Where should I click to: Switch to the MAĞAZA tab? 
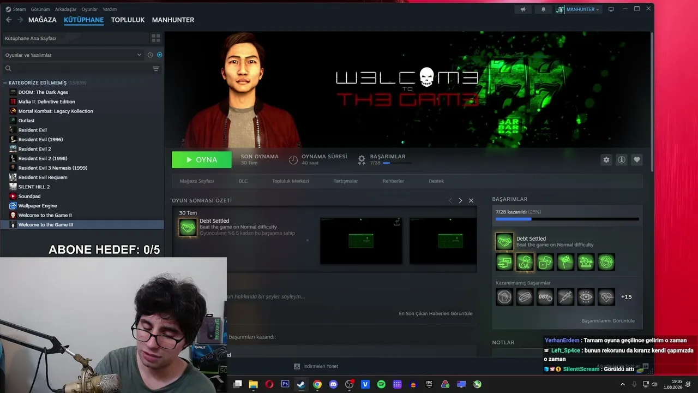[43, 20]
